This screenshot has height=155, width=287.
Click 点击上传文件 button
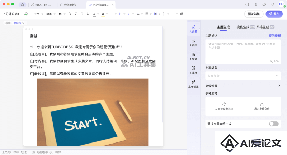[x=262, y=106]
